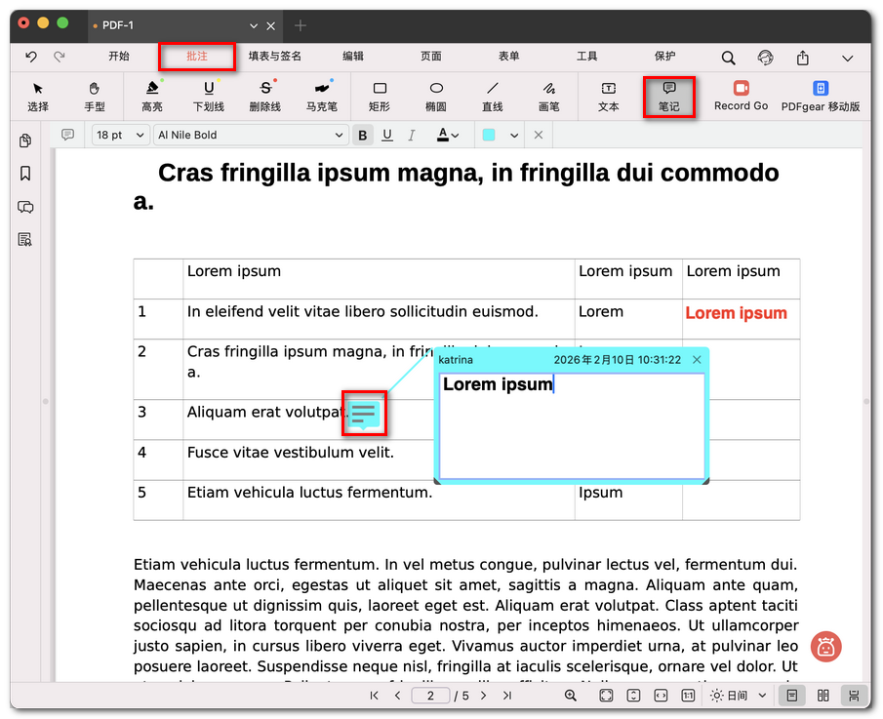Click the cyan note color swatch
The height and width of the screenshot is (719, 883).
(490, 136)
